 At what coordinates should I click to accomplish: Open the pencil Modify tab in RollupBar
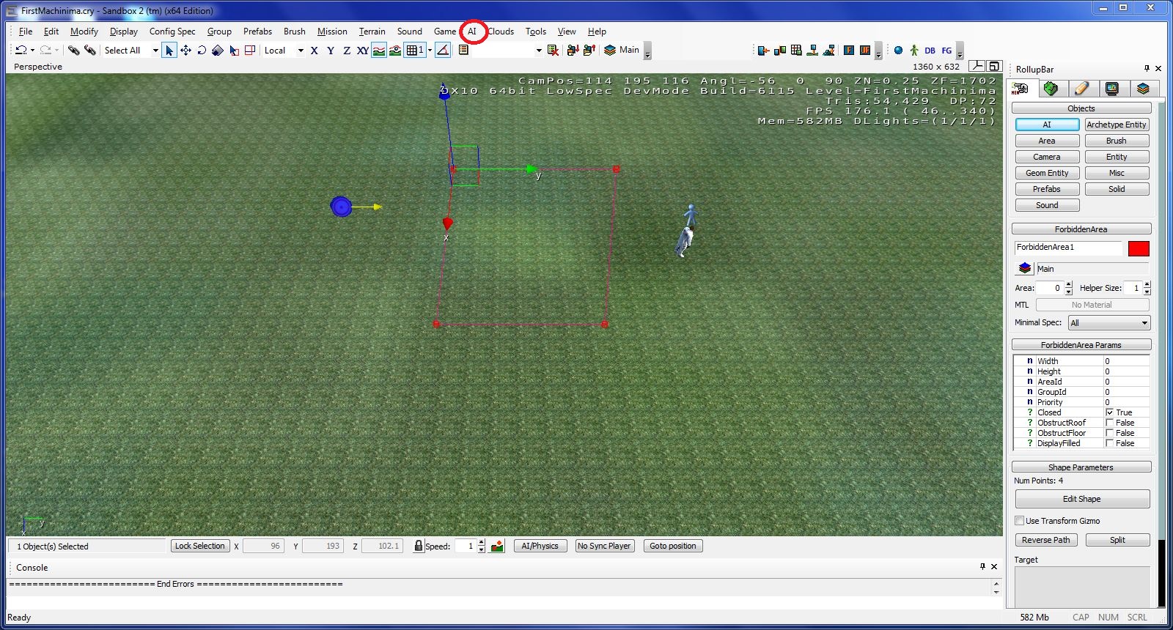tap(1081, 89)
